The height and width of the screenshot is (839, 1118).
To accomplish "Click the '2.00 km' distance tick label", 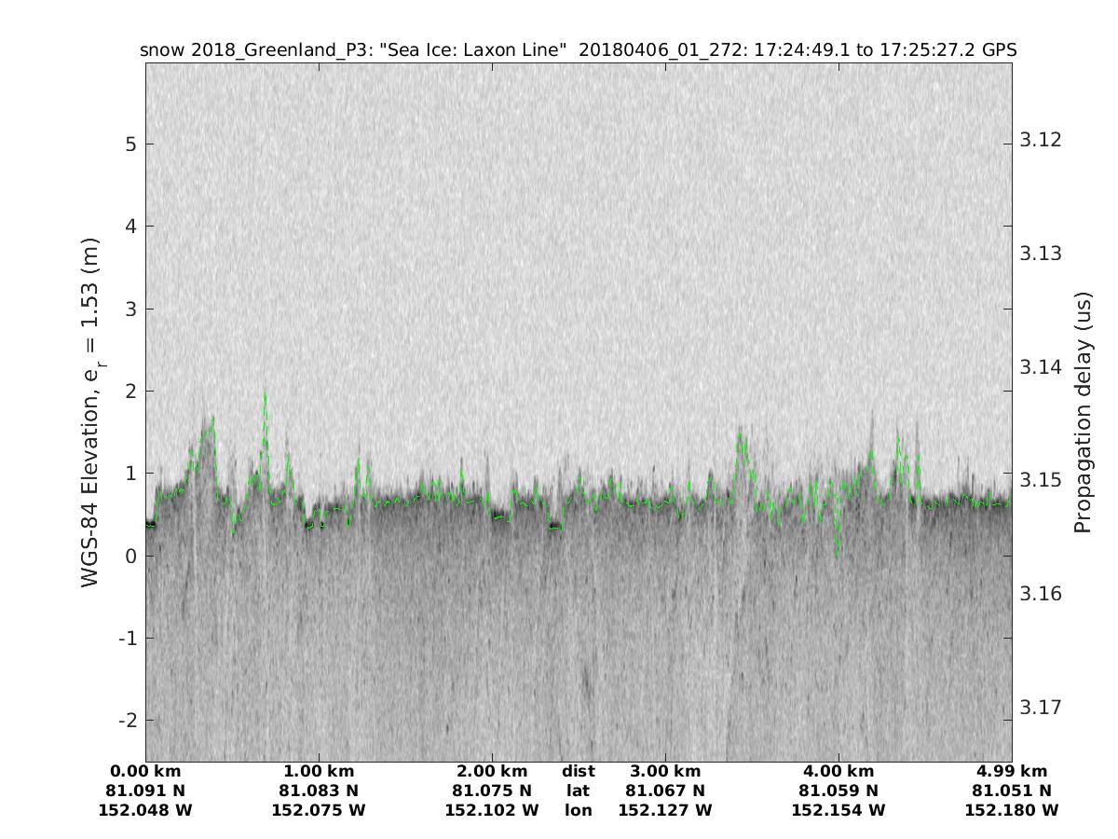I will (x=492, y=772).
